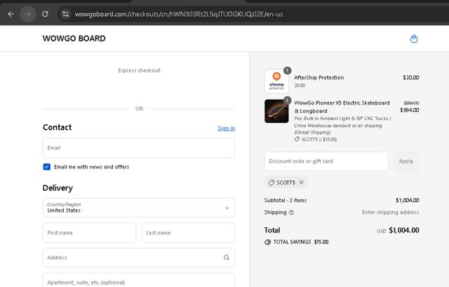
Task: Focus the Email input field
Action: [x=139, y=148]
